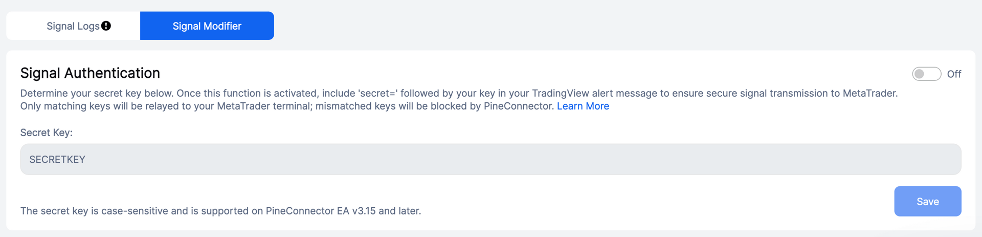Image resolution: width=982 pixels, height=237 pixels.
Task: Click the Off label next to the toggle
Action: (954, 74)
